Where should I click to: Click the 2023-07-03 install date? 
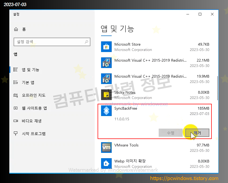199,114
